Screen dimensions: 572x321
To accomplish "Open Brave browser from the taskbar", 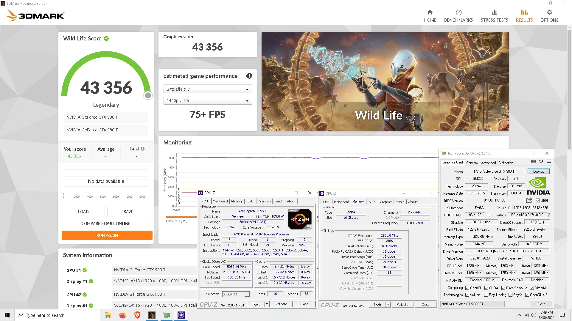I will point(137,315).
